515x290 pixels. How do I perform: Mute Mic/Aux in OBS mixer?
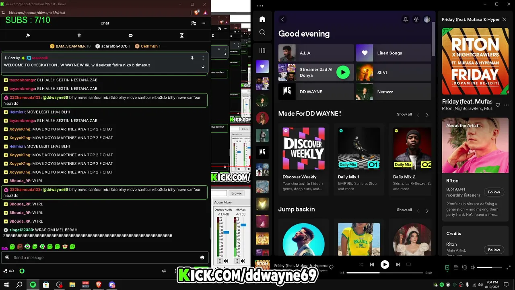[243, 261]
